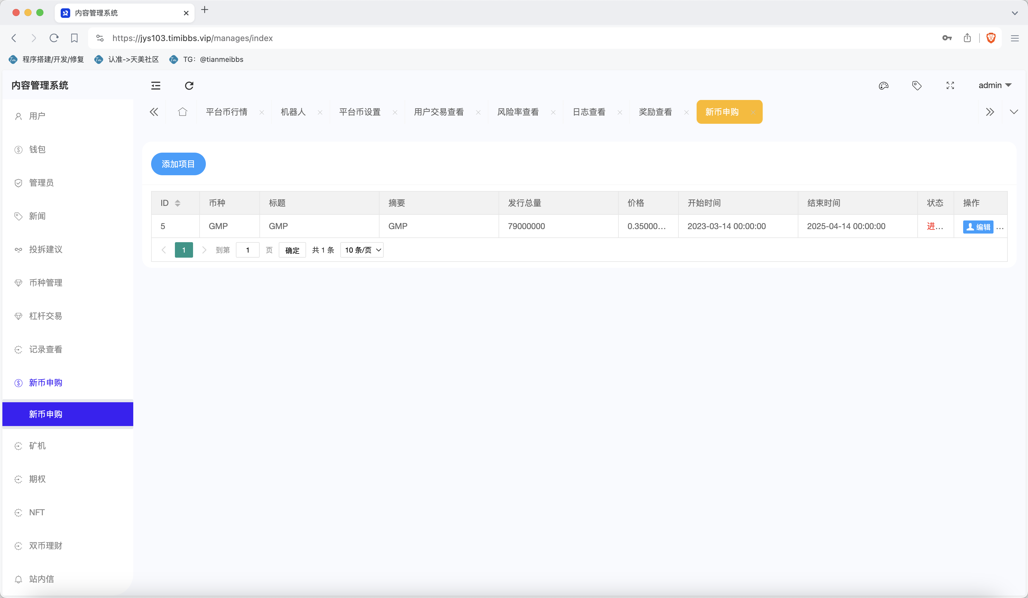The height and width of the screenshot is (598, 1028).
Task: Expand 管理员 sidebar menu
Action: pyautogui.click(x=68, y=183)
